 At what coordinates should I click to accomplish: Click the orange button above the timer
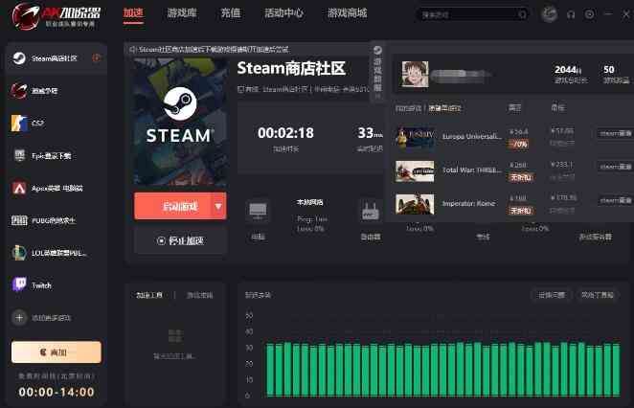tap(57, 352)
